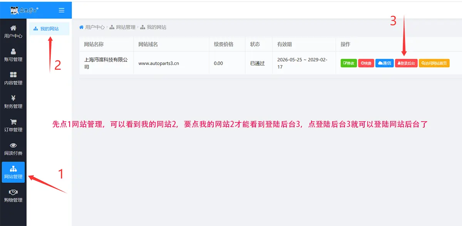462x226 pixels.
Task: Open 用户中心 home icon in sidebar
Action: [13, 28]
